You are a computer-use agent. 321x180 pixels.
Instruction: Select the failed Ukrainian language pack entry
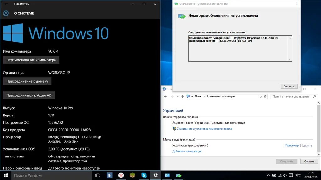click(234, 39)
